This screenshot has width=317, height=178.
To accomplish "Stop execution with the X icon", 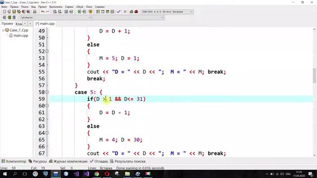I will tap(125, 12).
